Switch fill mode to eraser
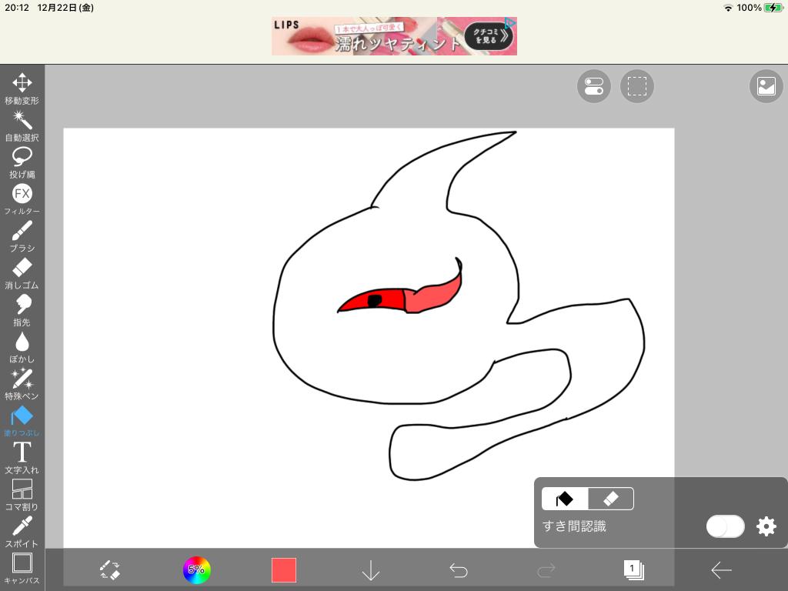The image size is (788, 591). (x=611, y=499)
